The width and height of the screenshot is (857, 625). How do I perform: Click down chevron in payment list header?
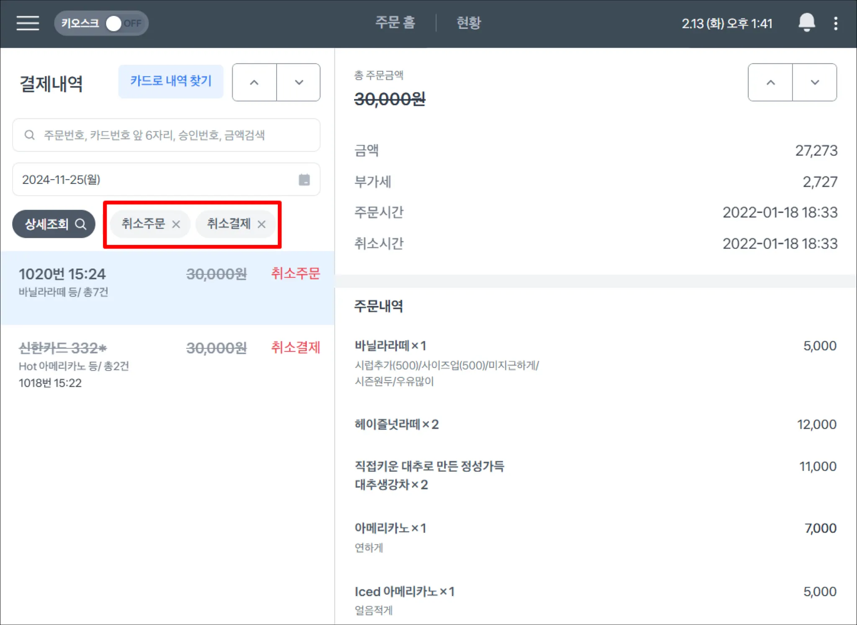point(299,82)
